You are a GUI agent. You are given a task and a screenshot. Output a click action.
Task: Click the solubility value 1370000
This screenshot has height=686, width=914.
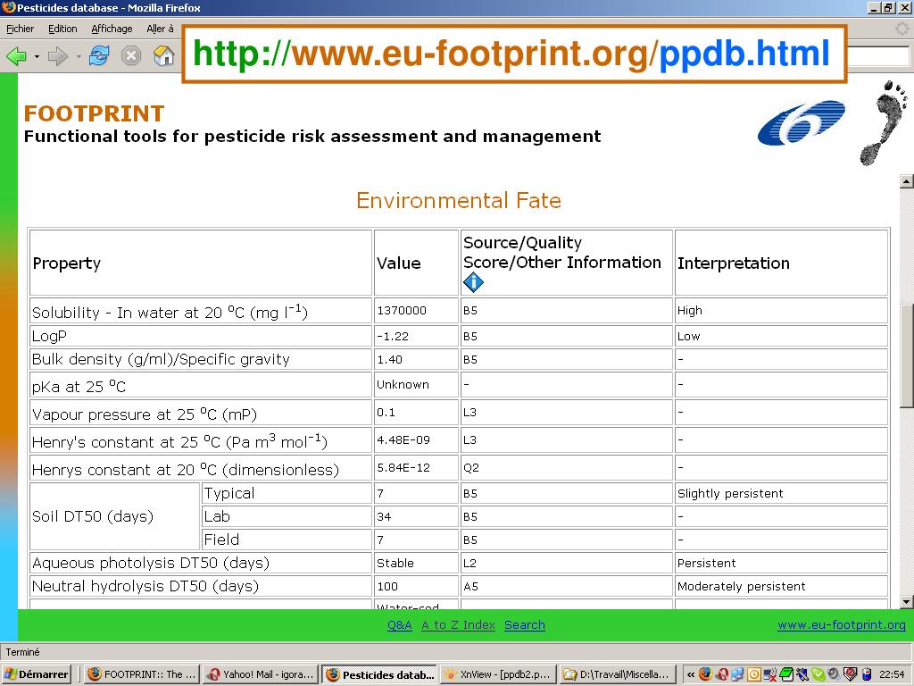(x=402, y=310)
